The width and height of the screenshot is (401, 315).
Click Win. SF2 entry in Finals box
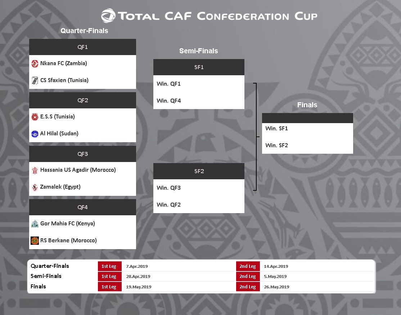point(276,145)
